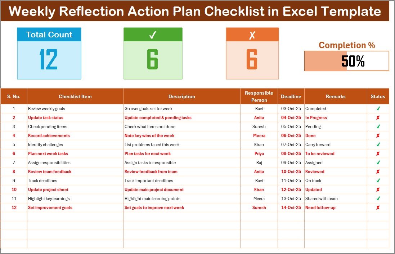Select the status checkmark for Check pending items
The height and width of the screenshot is (254, 395).
pos(378,127)
